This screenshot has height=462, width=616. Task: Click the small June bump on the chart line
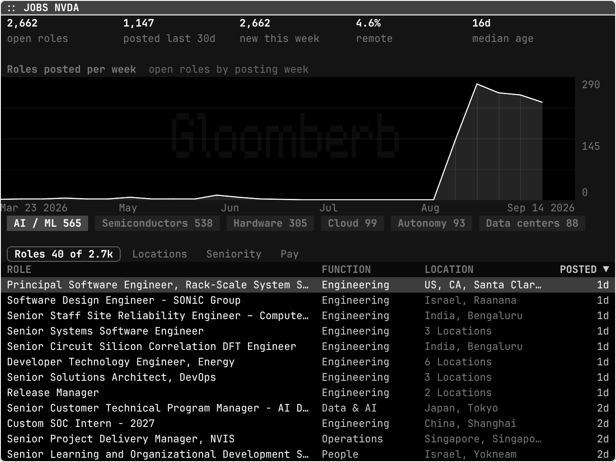coord(217,195)
